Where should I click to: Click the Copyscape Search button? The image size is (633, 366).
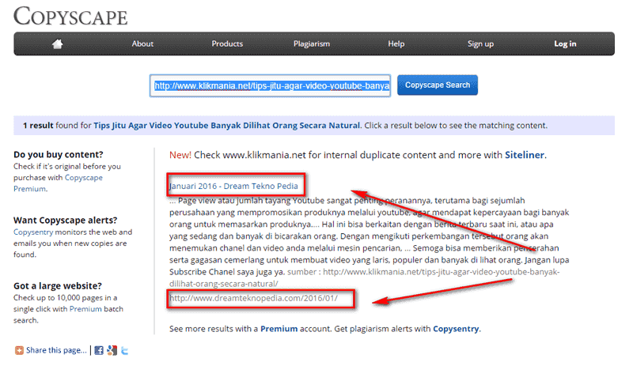click(x=438, y=85)
